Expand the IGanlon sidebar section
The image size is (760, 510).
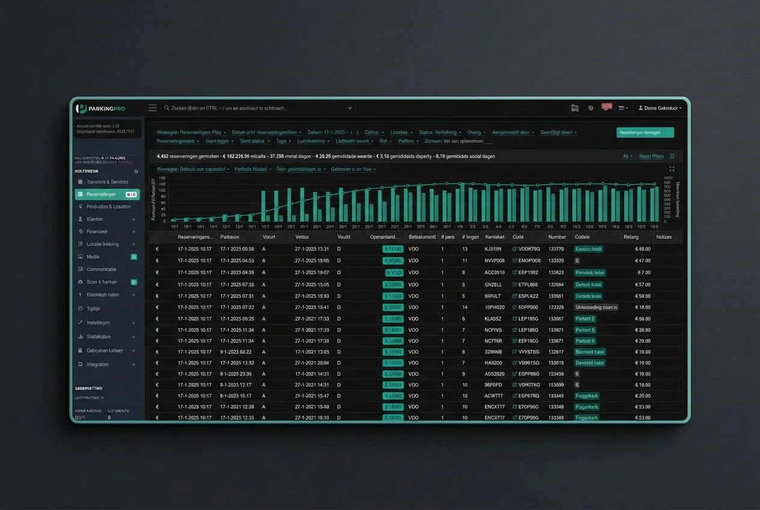coord(133,220)
